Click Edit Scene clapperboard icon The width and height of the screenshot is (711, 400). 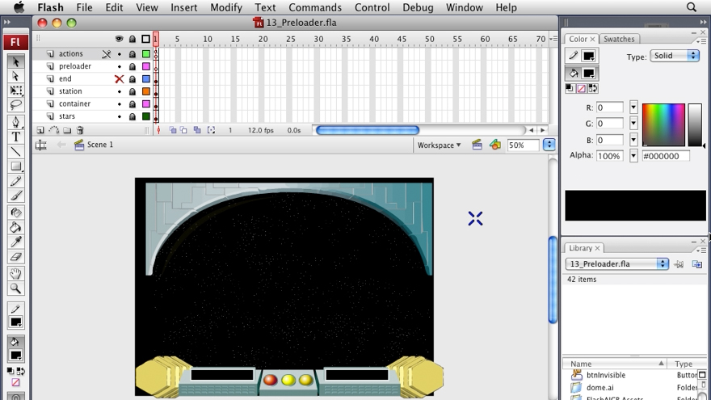point(477,145)
